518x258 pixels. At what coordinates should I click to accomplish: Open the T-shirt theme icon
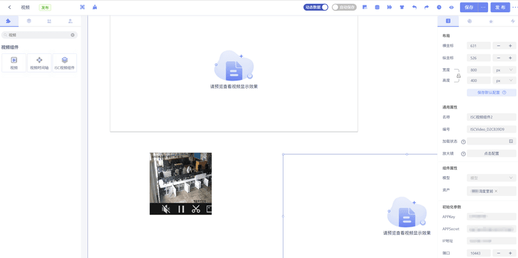[401, 8]
